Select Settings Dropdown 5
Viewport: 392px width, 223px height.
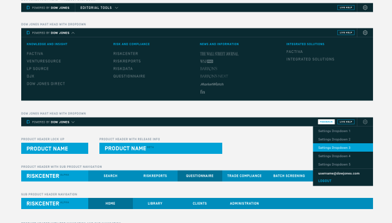coord(343,164)
